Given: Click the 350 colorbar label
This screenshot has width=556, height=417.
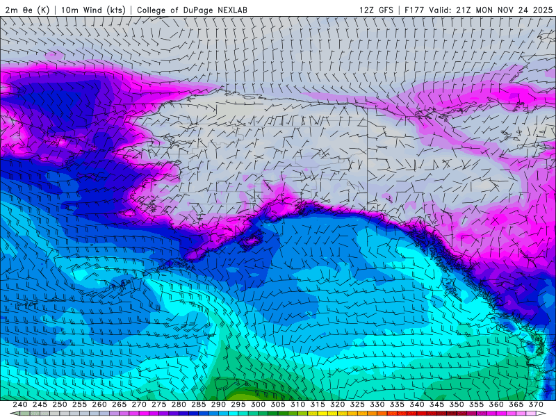Looking at the screenshot, I should click(x=457, y=404).
